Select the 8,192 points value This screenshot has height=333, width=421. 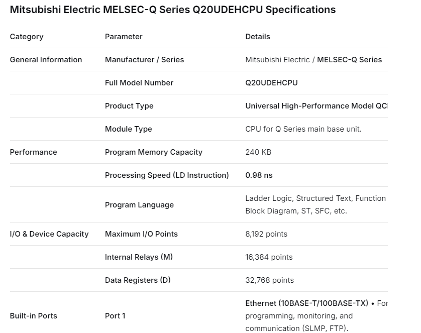pyautogui.click(x=266, y=234)
